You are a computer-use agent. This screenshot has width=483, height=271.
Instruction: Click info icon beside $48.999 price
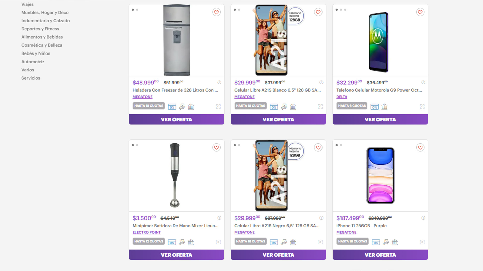coord(219,82)
